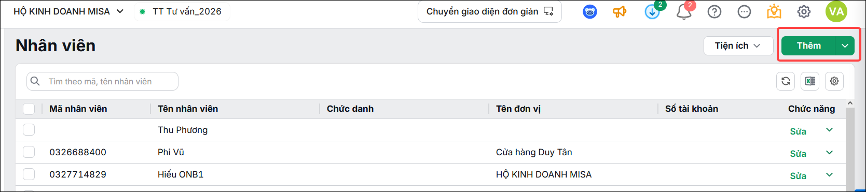Open the more options ellipsis icon

745,11
